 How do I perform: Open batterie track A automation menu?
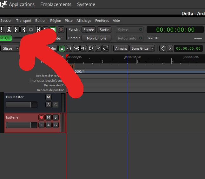coord(49,125)
